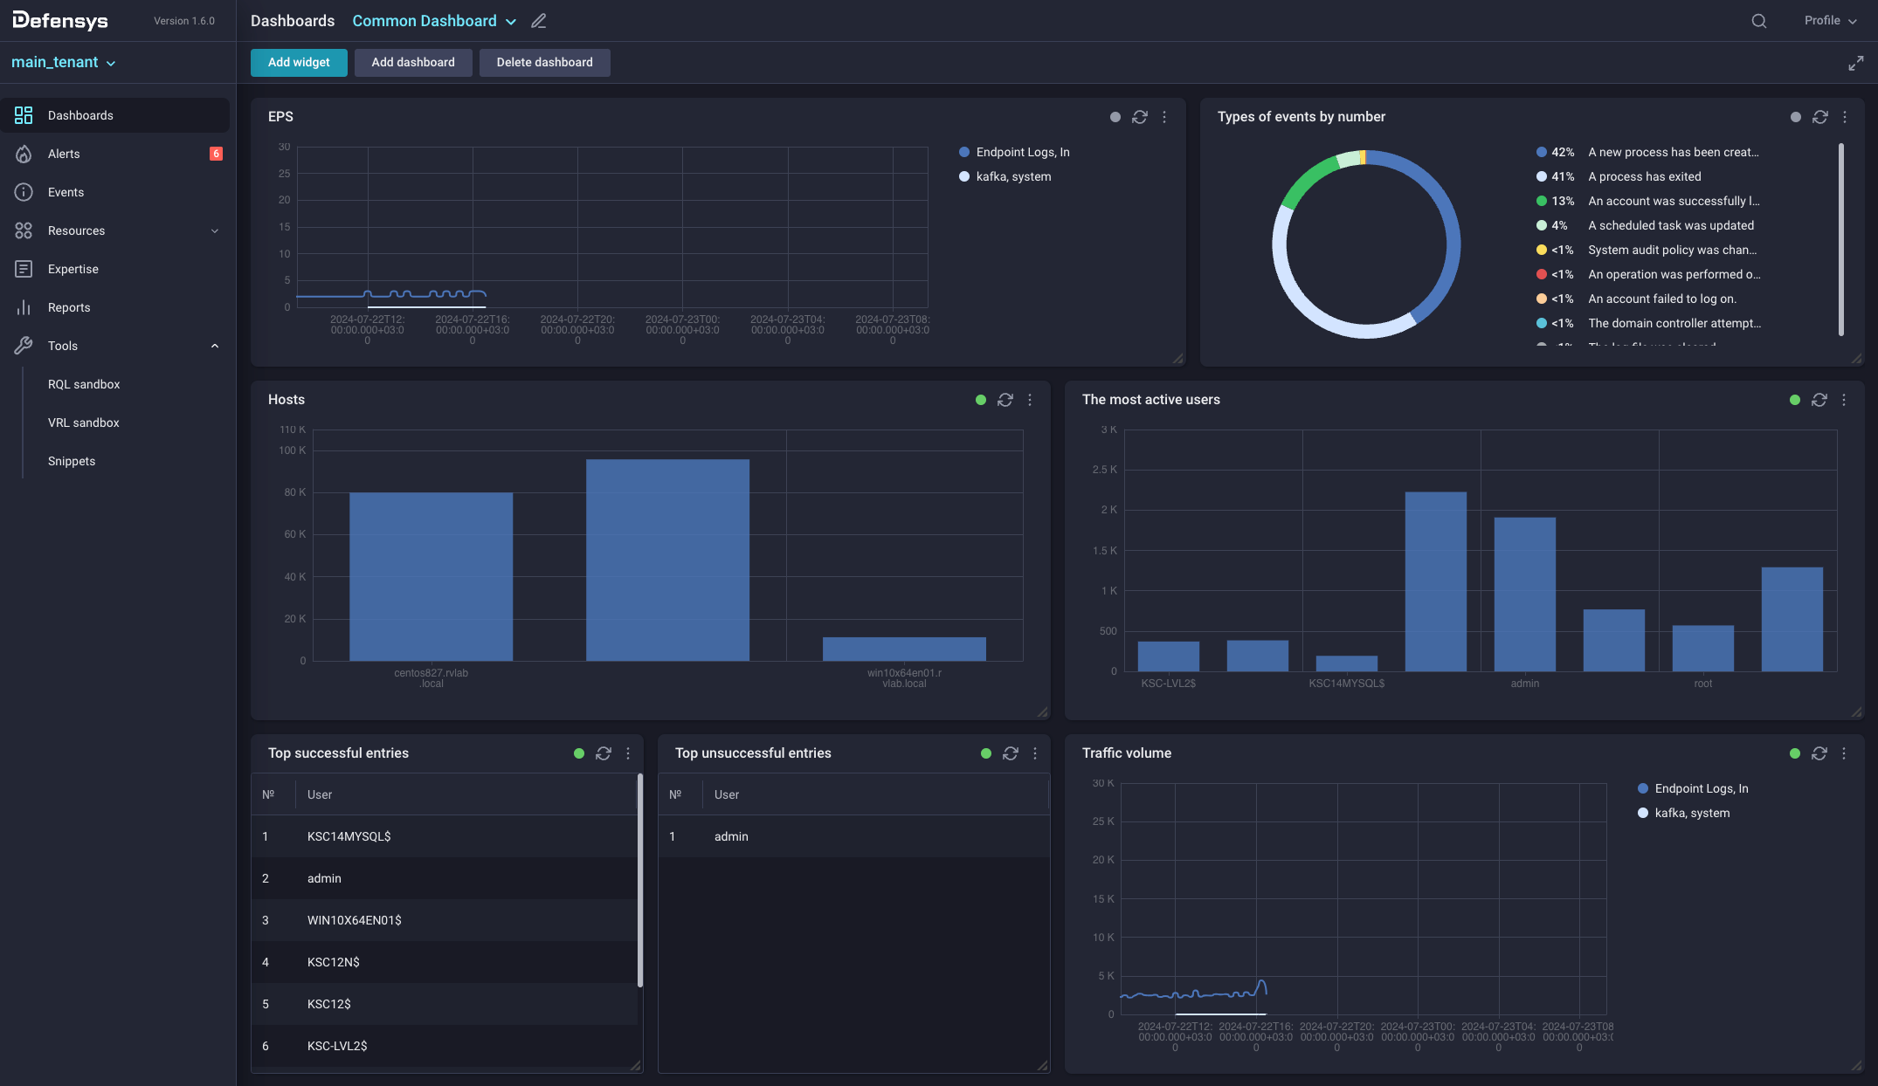Toggle the kafka, system series in the Traffic volume legend
Screen dimensions: 1878x1086
[1691, 813]
